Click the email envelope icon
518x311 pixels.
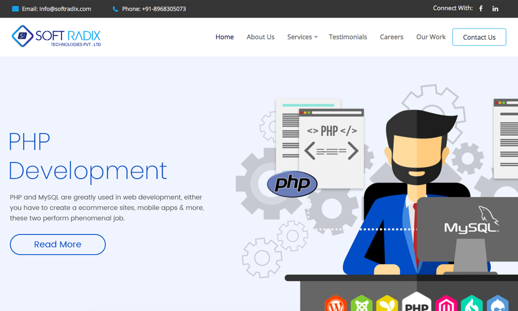click(x=15, y=9)
